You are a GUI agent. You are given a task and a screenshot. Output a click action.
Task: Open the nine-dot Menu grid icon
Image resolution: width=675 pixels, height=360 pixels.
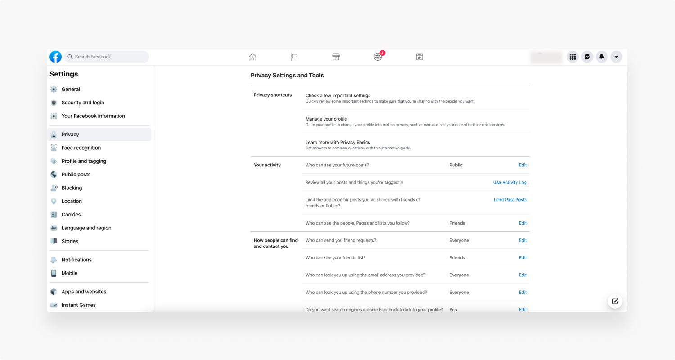pyautogui.click(x=572, y=57)
